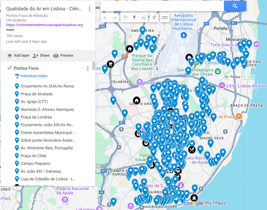
Task: Uncheck the Pontos Fixos layer checkbox
Action: click(x=10, y=68)
